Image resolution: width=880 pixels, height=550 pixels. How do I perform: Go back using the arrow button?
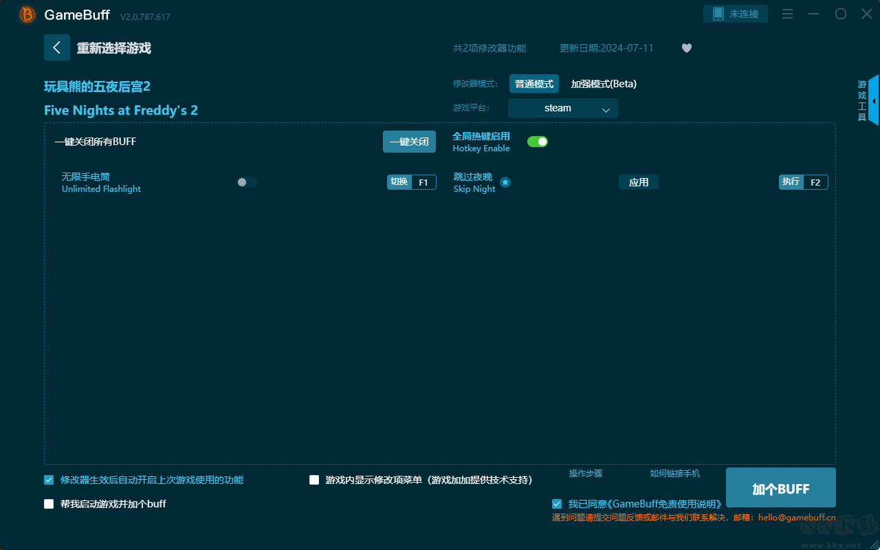[x=57, y=47]
